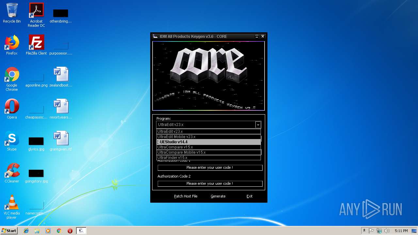
Task: Click the Authorization Code 2 field
Action: click(x=210, y=183)
